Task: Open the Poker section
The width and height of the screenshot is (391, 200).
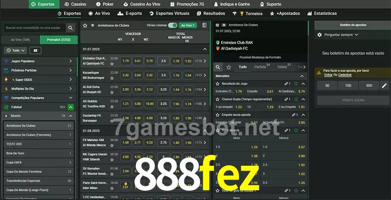Action: [x=106, y=4]
